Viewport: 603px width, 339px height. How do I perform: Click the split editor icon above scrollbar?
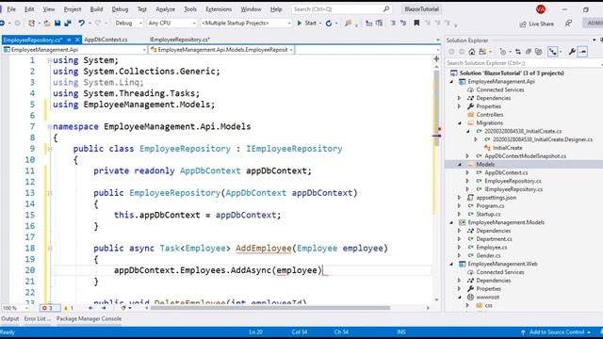coord(436,58)
